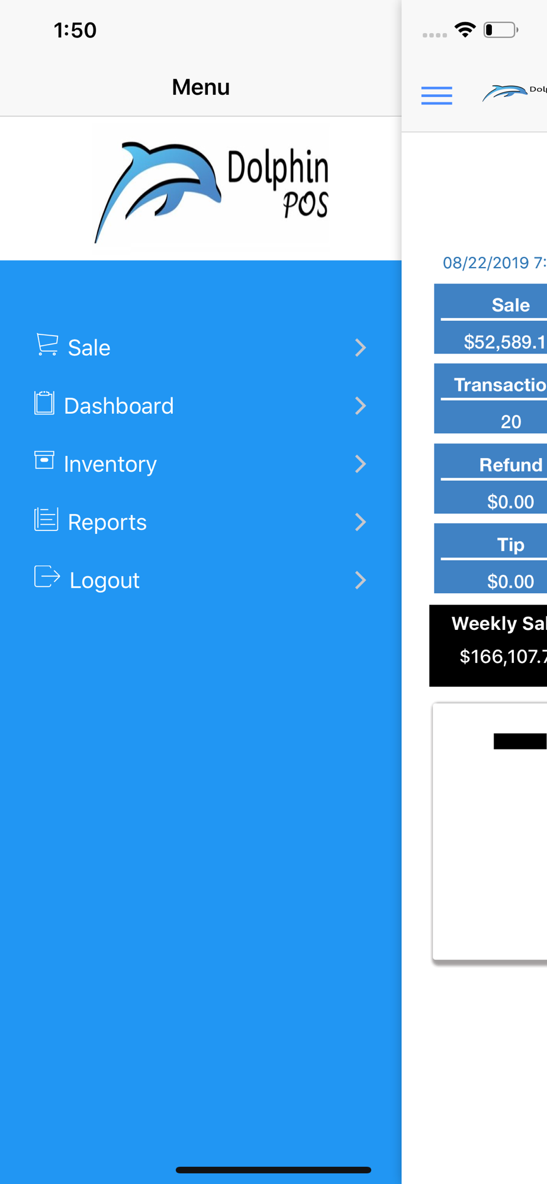Open the Reports menu item

tap(201, 522)
